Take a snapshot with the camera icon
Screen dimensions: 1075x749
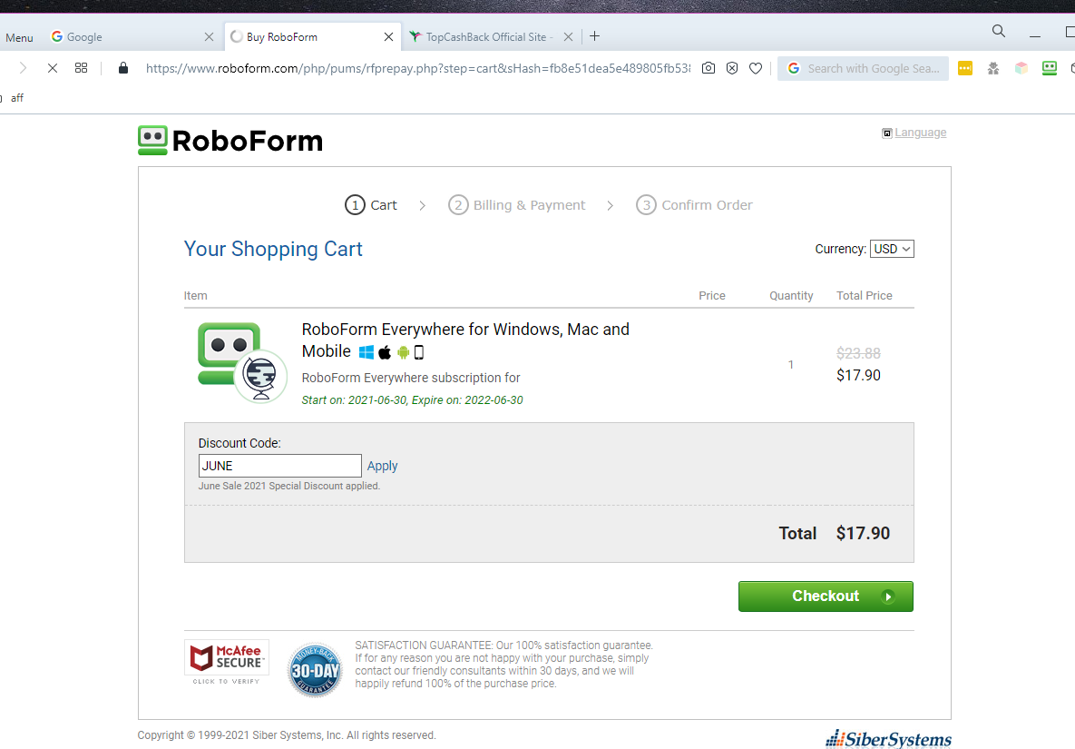coord(709,68)
